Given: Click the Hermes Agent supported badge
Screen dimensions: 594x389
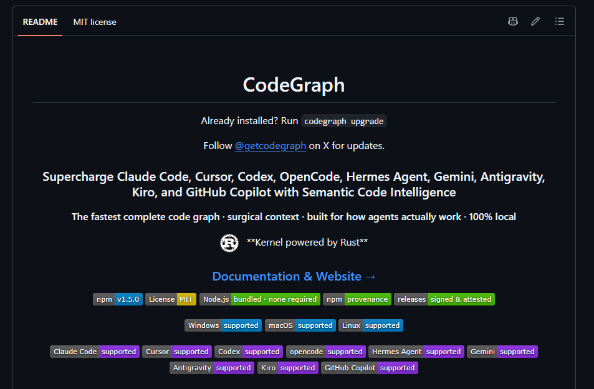Looking at the screenshot, I should 416,352.
